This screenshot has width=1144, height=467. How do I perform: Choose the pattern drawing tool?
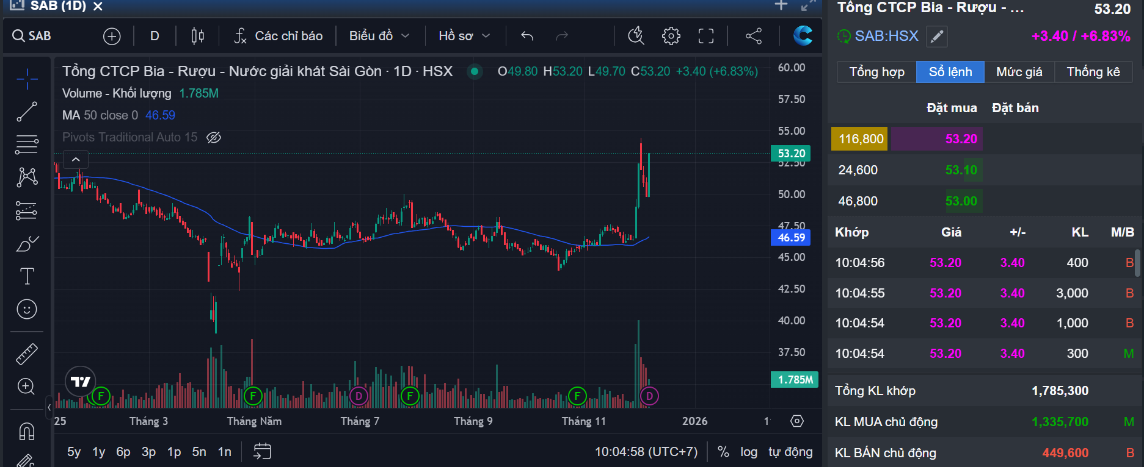(x=27, y=177)
